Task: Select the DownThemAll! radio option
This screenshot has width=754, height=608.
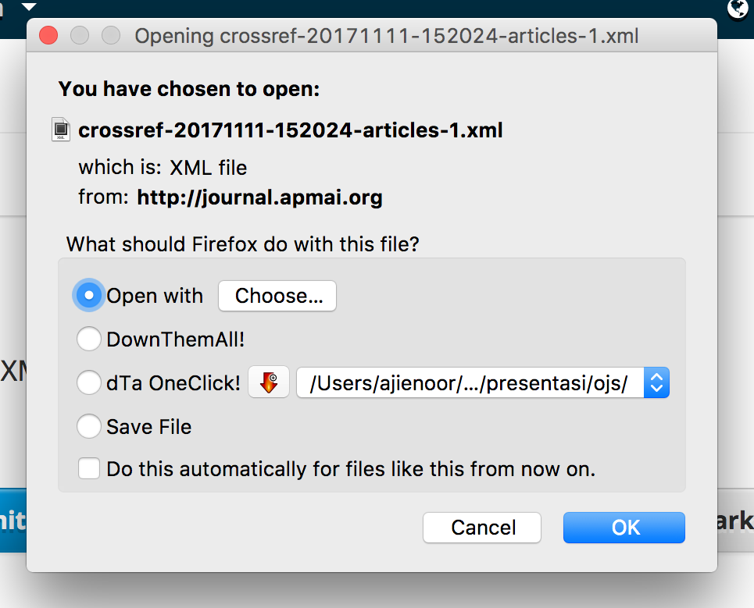Action: tap(88, 340)
